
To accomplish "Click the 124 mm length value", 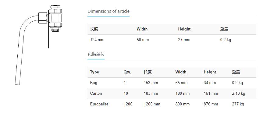I will tap(97, 40).
